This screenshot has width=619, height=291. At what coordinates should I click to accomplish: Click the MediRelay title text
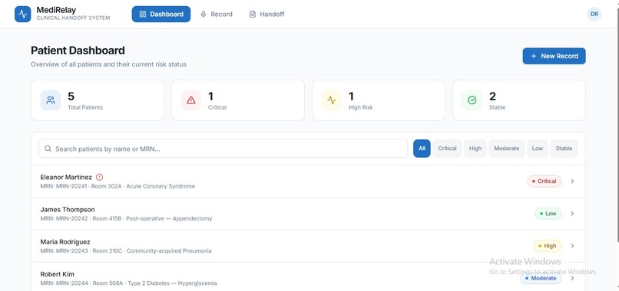[56, 10]
